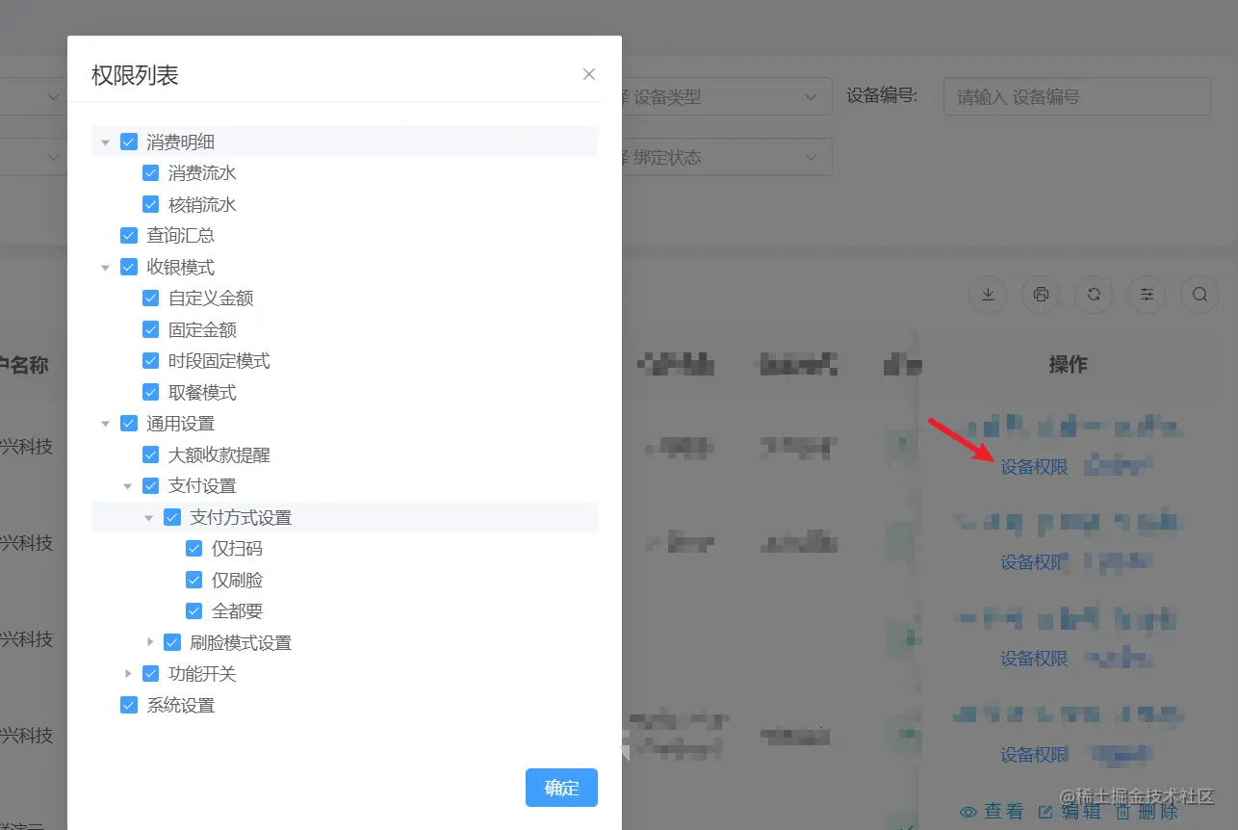1238x830 pixels.
Task: Uncheck the 消费明细 checkbox
Action: (129, 142)
